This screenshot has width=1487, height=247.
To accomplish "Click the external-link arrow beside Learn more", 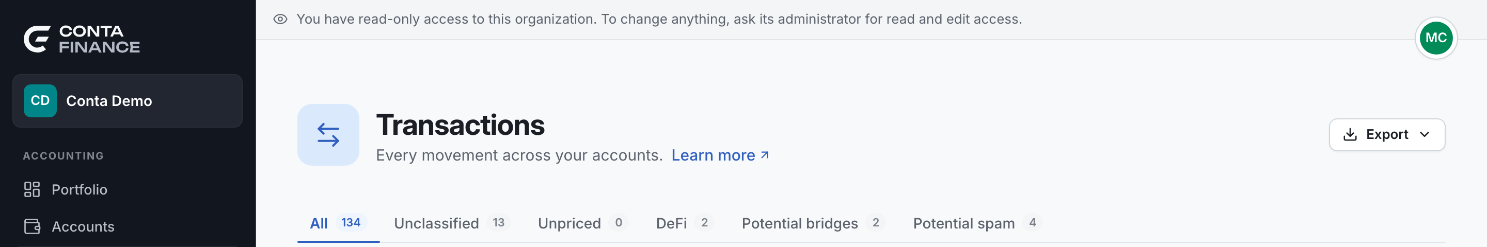I will pos(764,155).
